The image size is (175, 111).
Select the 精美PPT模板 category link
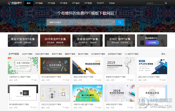pos(70,54)
